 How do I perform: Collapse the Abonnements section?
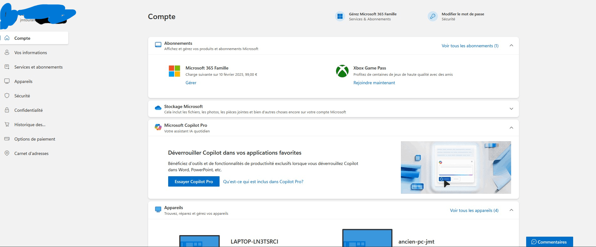511,46
